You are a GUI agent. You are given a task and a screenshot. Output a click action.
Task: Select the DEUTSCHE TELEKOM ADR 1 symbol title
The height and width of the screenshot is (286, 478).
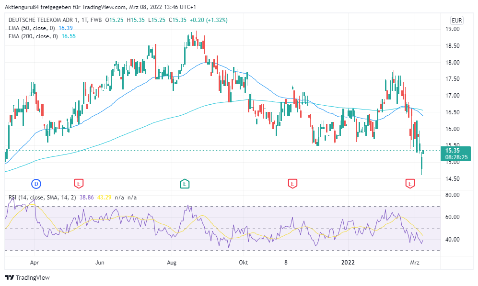(55, 20)
